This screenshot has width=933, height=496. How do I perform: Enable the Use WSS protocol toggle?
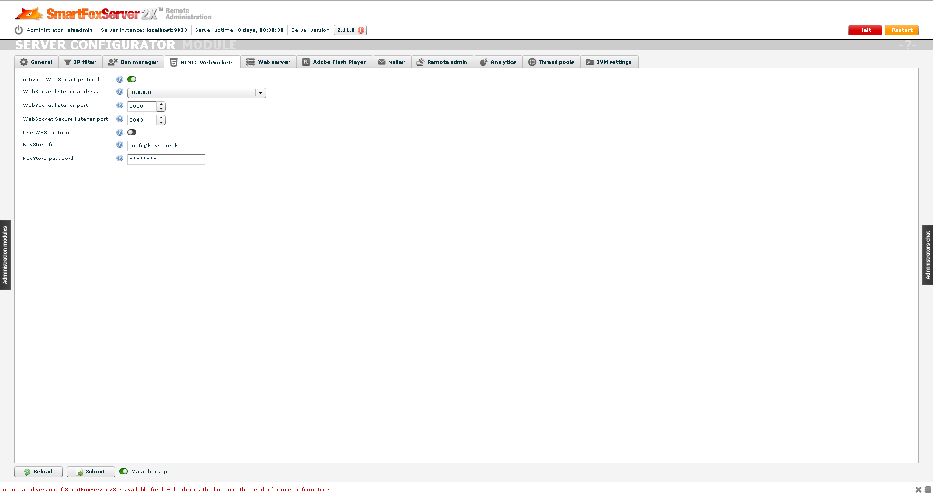point(132,132)
